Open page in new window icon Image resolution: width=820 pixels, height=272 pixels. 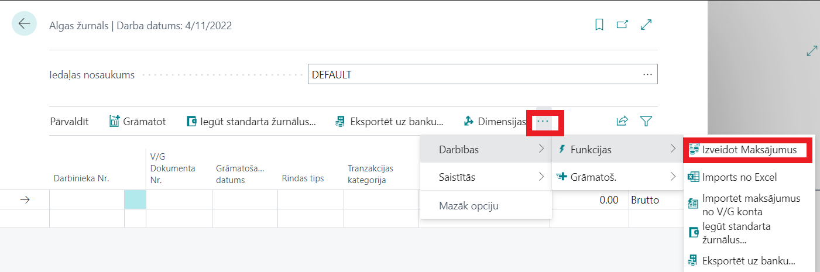[622, 25]
